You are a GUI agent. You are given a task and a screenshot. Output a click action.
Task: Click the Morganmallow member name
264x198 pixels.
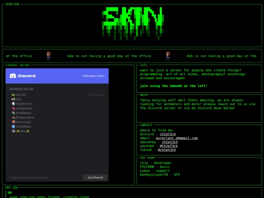(25, 117)
